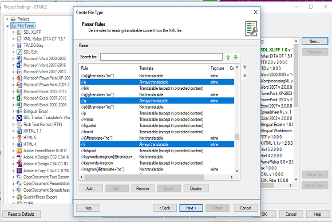
Task: Click the Rule column header
Action: coord(108,68)
